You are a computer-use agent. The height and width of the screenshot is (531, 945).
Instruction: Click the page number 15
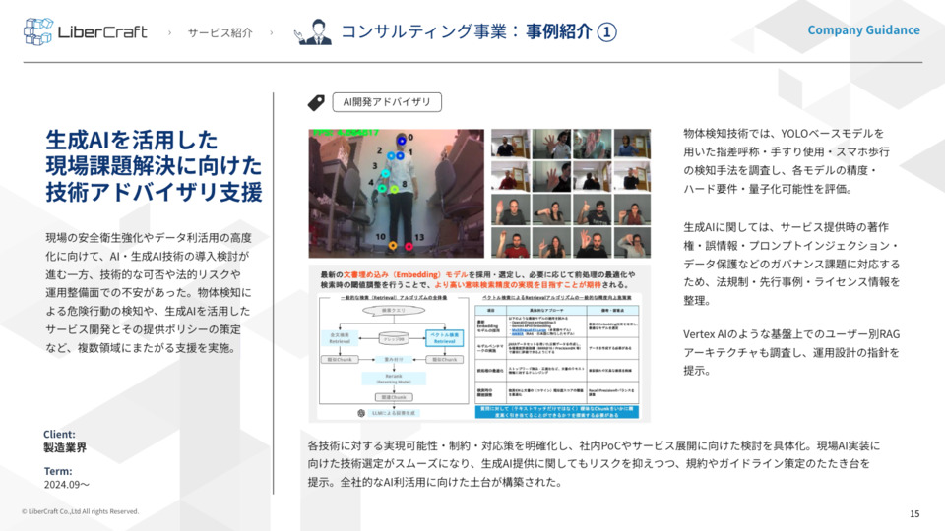(x=914, y=513)
